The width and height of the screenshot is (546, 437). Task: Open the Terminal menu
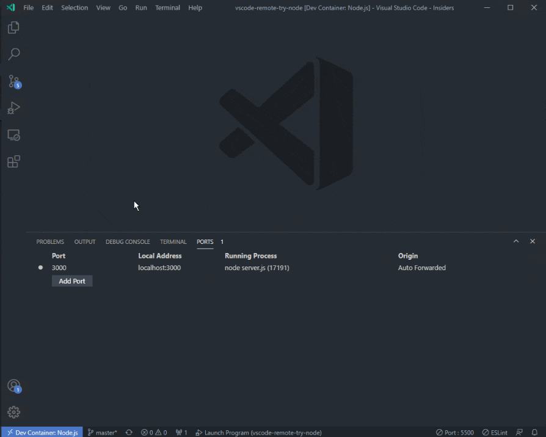(167, 8)
